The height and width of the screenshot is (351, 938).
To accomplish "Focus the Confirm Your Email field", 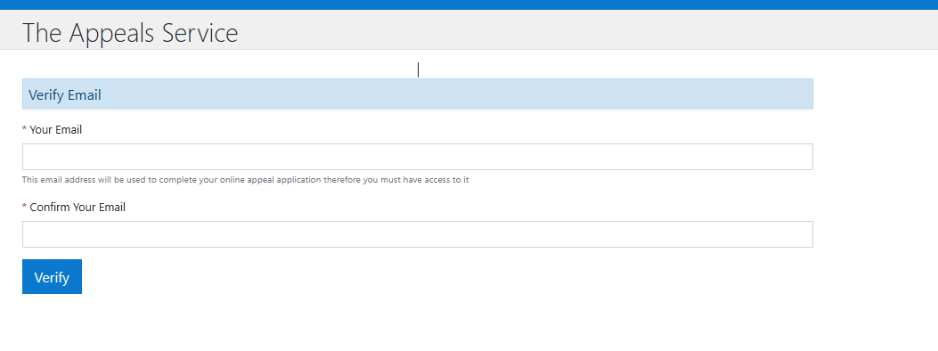I will point(418,234).
